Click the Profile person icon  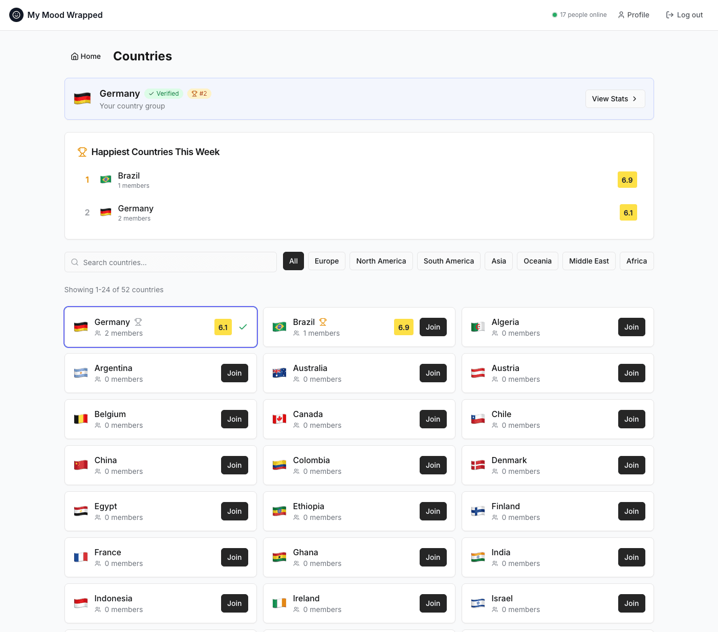(x=621, y=15)
